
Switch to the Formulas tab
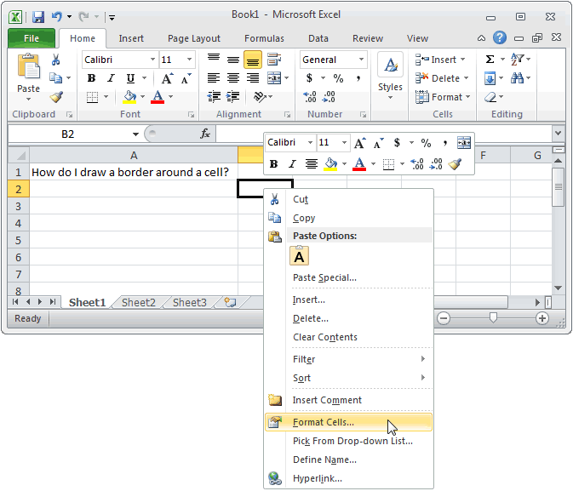[x=264, y=38]
